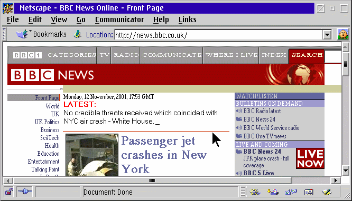Viewport: 352px width, 201px height.
Task: Click camera icon beside BBC News 24 bulletin
Action: click(x=239, y=119)
